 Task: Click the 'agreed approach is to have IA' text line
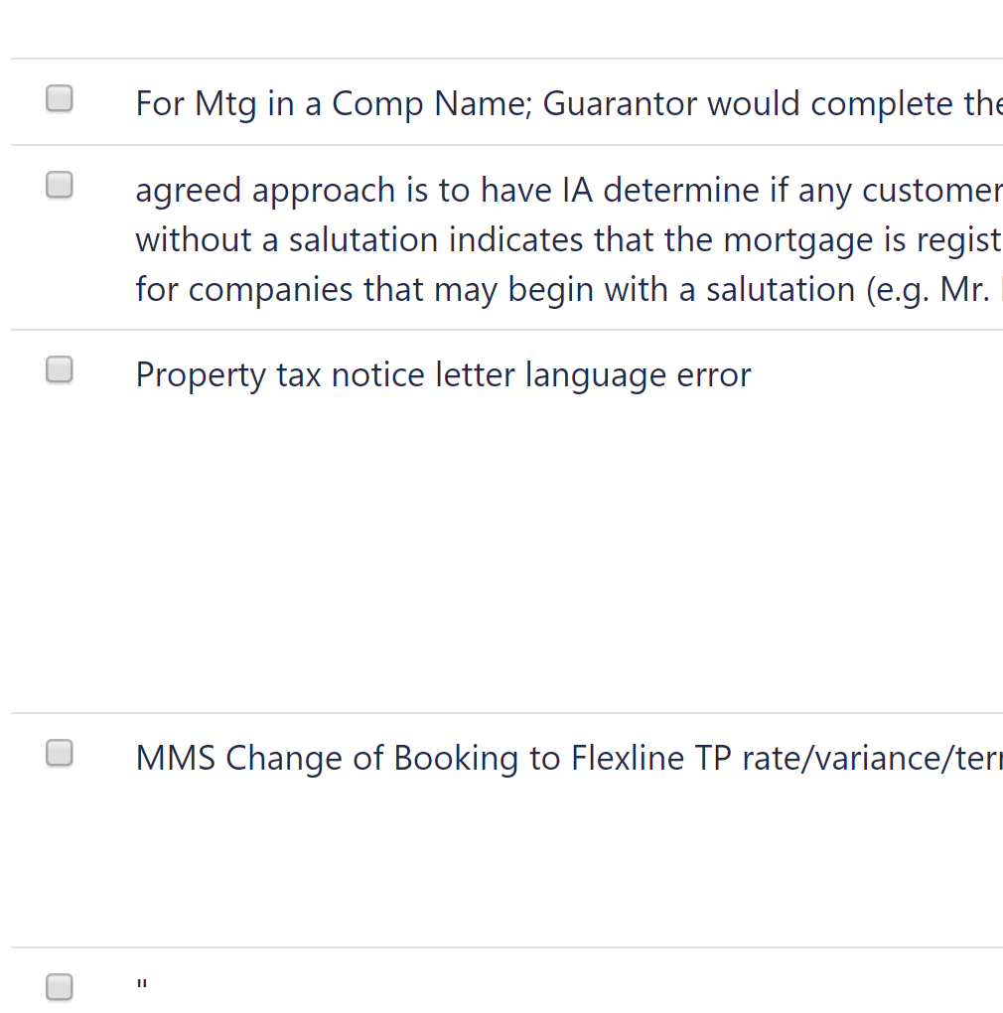point(569,190)
